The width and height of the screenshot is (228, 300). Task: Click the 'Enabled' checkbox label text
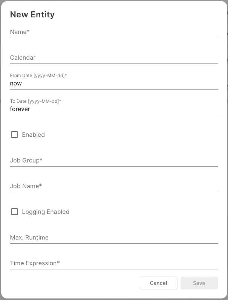click(34, 135)
